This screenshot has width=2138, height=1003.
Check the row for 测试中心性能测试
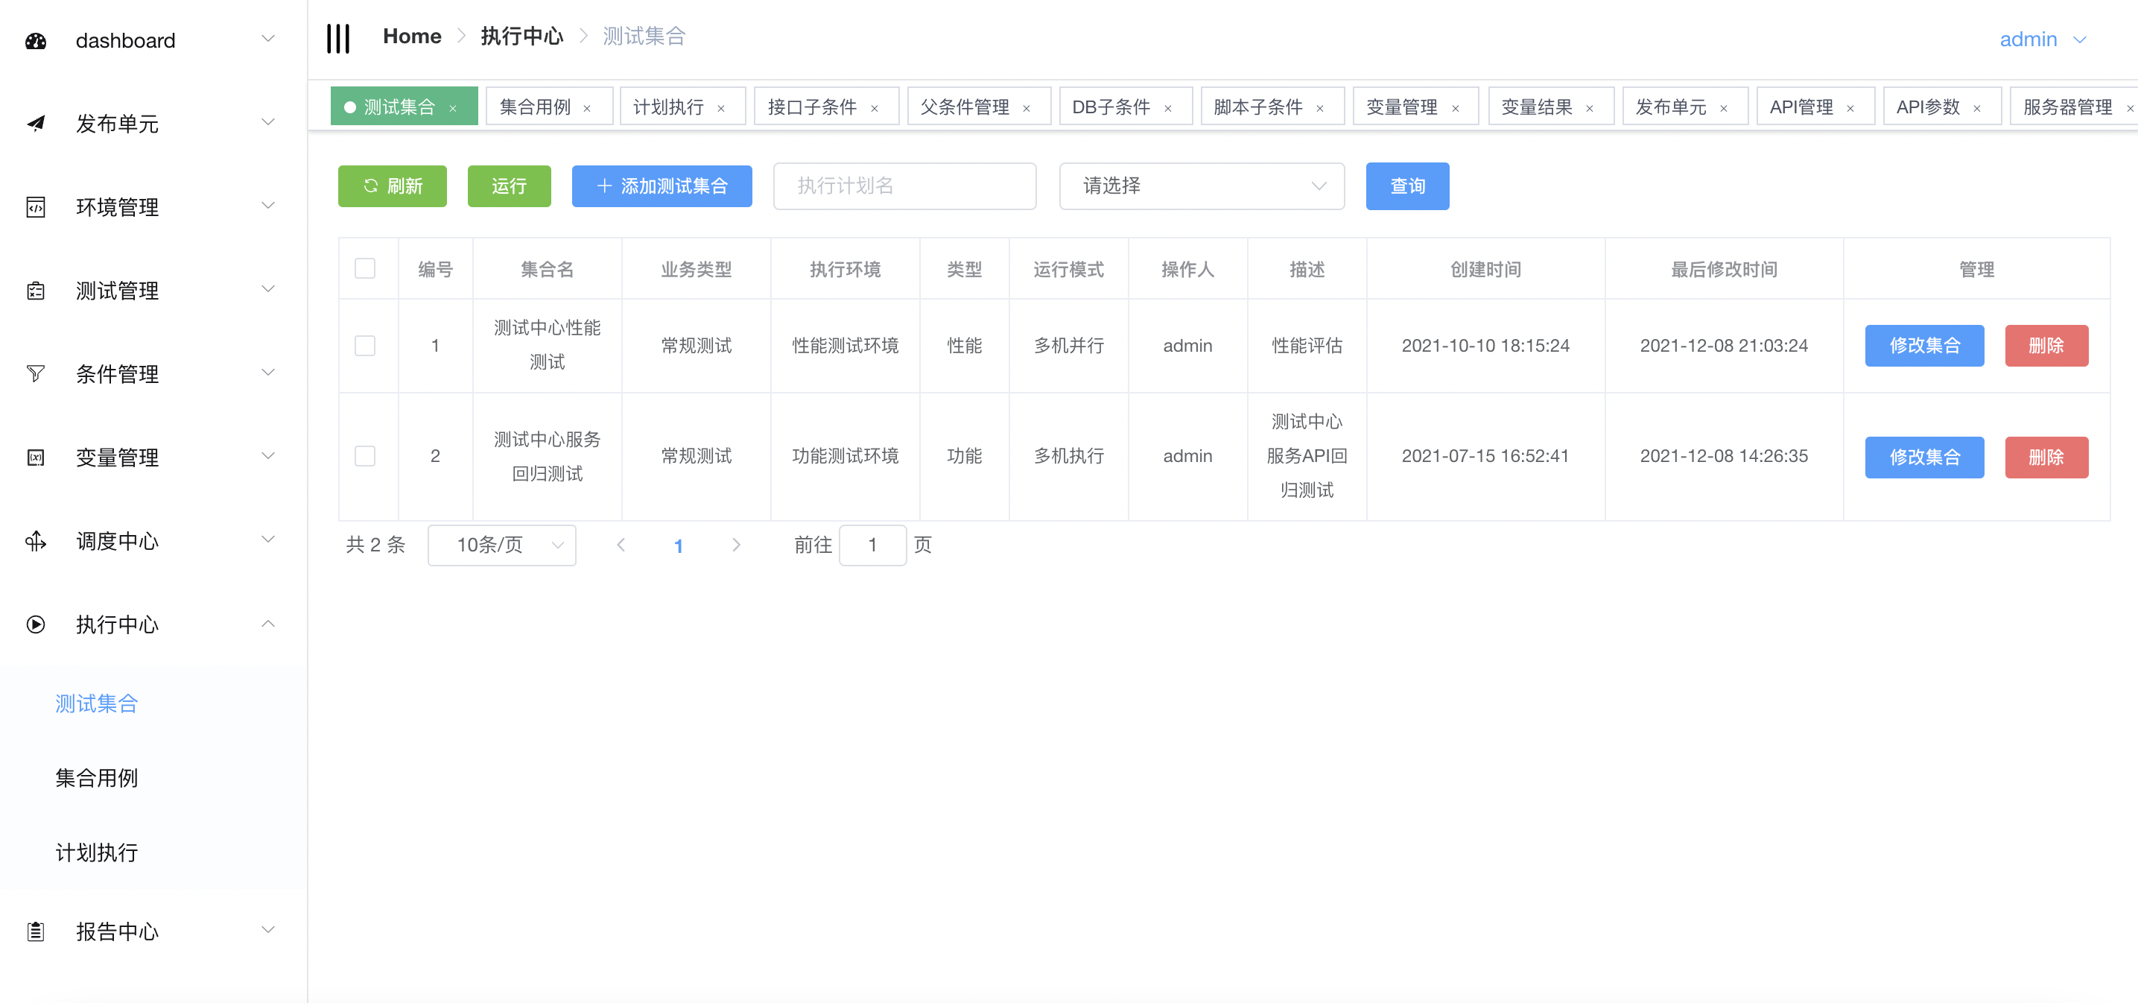click(365, 346)
